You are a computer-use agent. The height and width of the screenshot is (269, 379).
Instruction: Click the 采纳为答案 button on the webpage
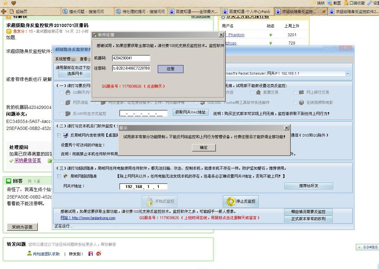pyautogui.click(x=22, y=227)
